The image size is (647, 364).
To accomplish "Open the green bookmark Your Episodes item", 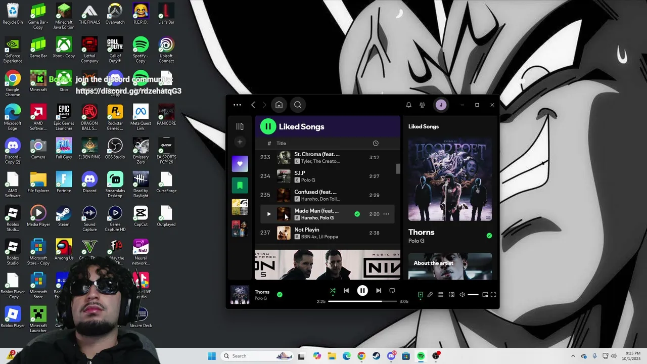I will pyautogui.click(x=240, y=186).
